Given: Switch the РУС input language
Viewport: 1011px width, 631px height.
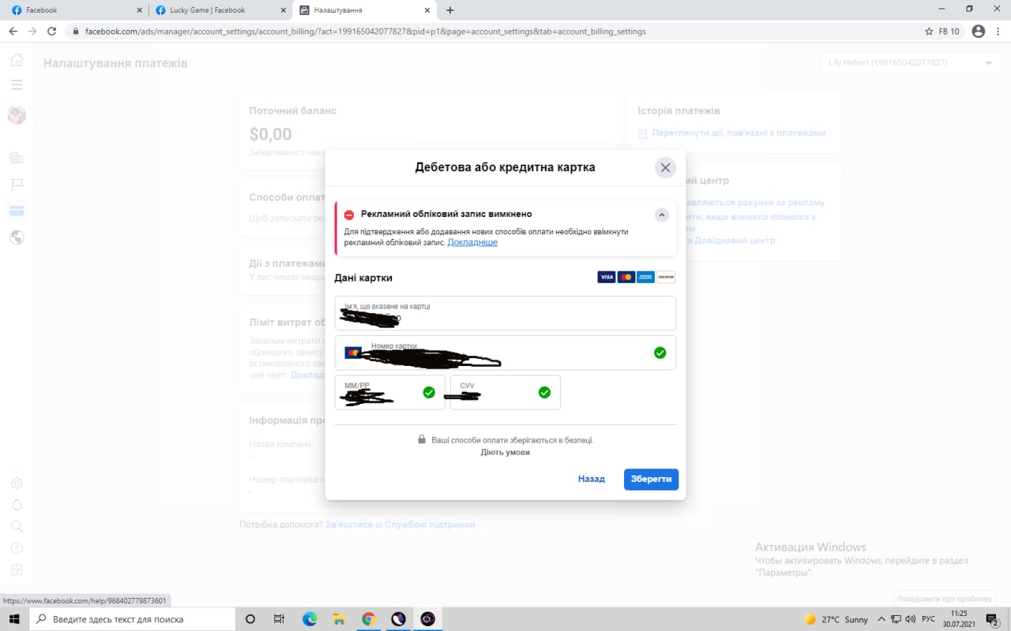Looking at the screenshot, I should coord(929,619).
